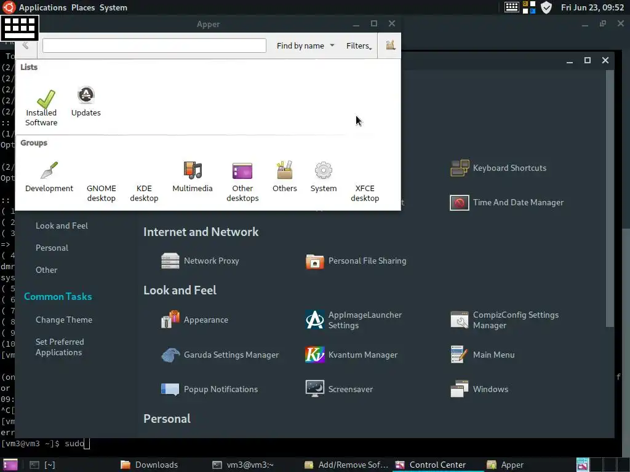Screen dimensions: 630x472
Task: Open the System menu in top panel
Action: (x=113, y=7)
